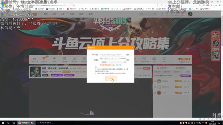Image resolution: width=223 pixels, height=125 pixels.
Task: Click the level 12 indicator in toolbar
Action: [x=34, y=60]
